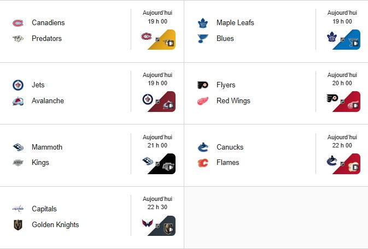Image resolution: width=368 pixels, height=249 pixels.
Task: Open the Mammoth vs Kings matchup thumbnail
Action: click(157, 163)
